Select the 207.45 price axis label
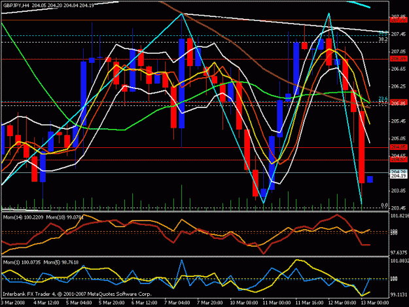Viewport: 409px width, 307px height. [398, 35]
